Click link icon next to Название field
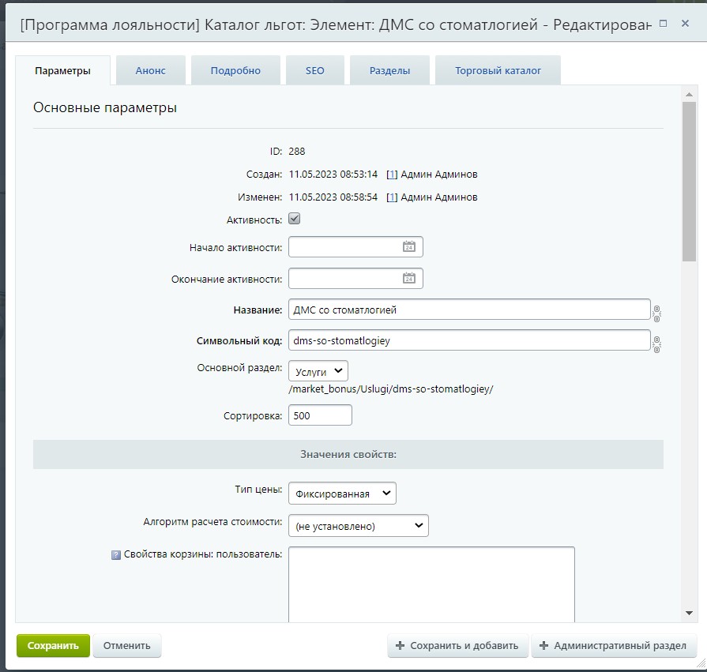Image resolution: width=707 pixels, height=672 pixels. coord(656,312)
